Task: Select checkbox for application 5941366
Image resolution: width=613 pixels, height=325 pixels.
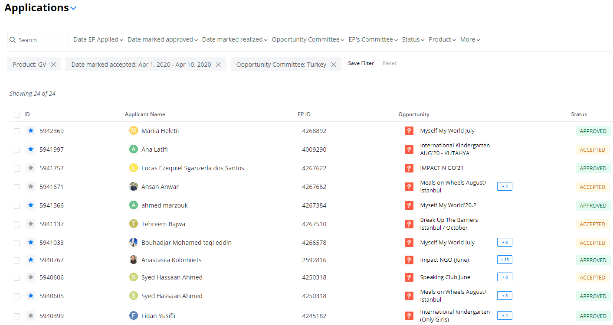Action: [17, 205]
